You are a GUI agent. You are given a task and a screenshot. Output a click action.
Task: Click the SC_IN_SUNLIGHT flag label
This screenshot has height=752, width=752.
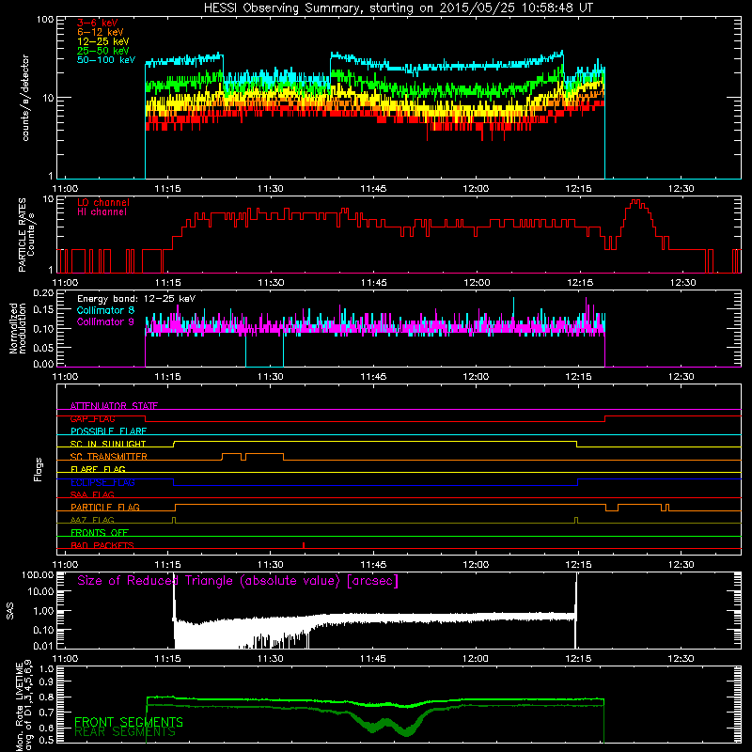click(108, 444)
